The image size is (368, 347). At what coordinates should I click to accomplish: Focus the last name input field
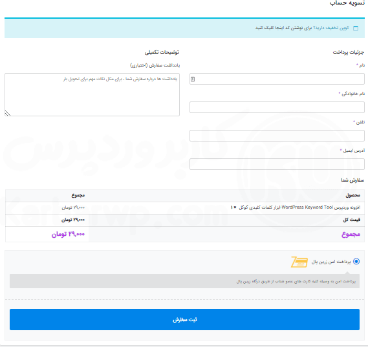coord(277,107)
